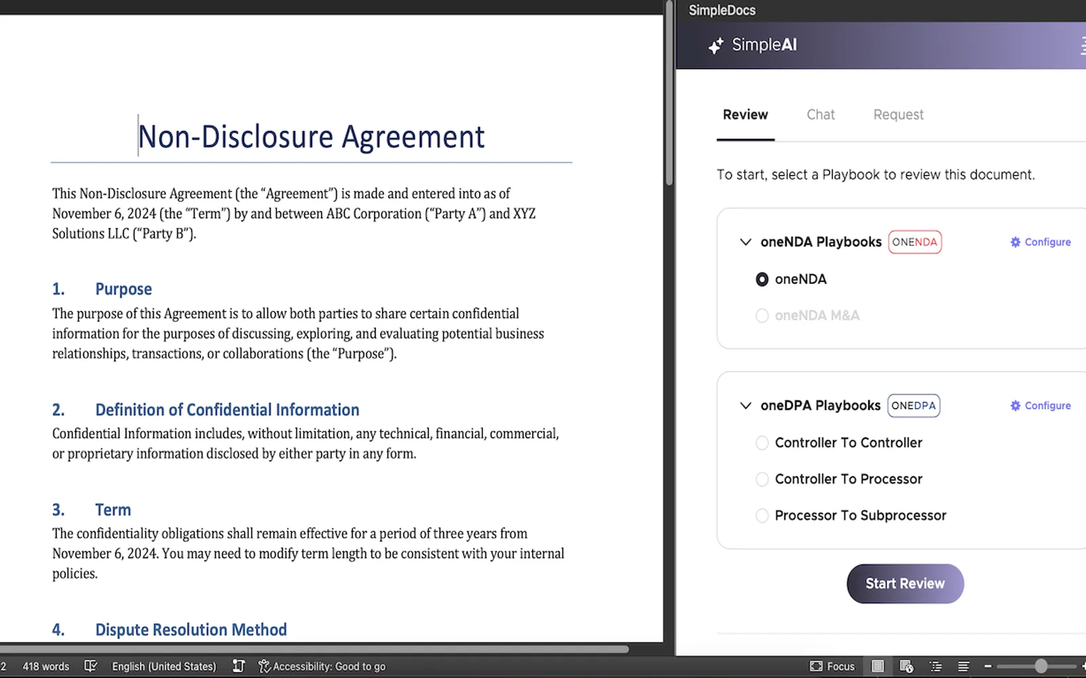Click the SimpleDocs pane title
The image size is (1086, 678).
[722, 10]
